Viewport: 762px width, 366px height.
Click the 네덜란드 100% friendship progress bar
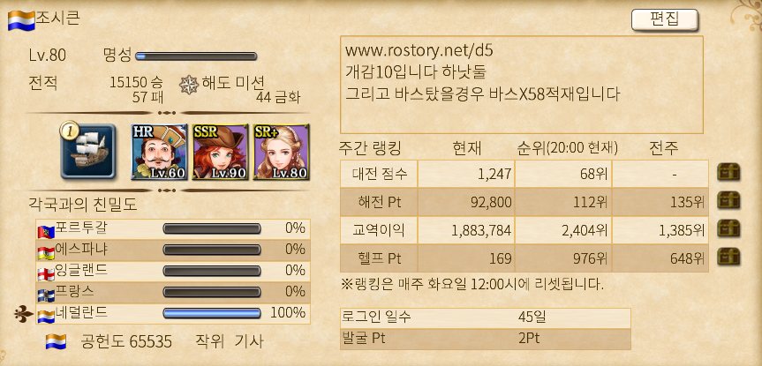[212, 313]
